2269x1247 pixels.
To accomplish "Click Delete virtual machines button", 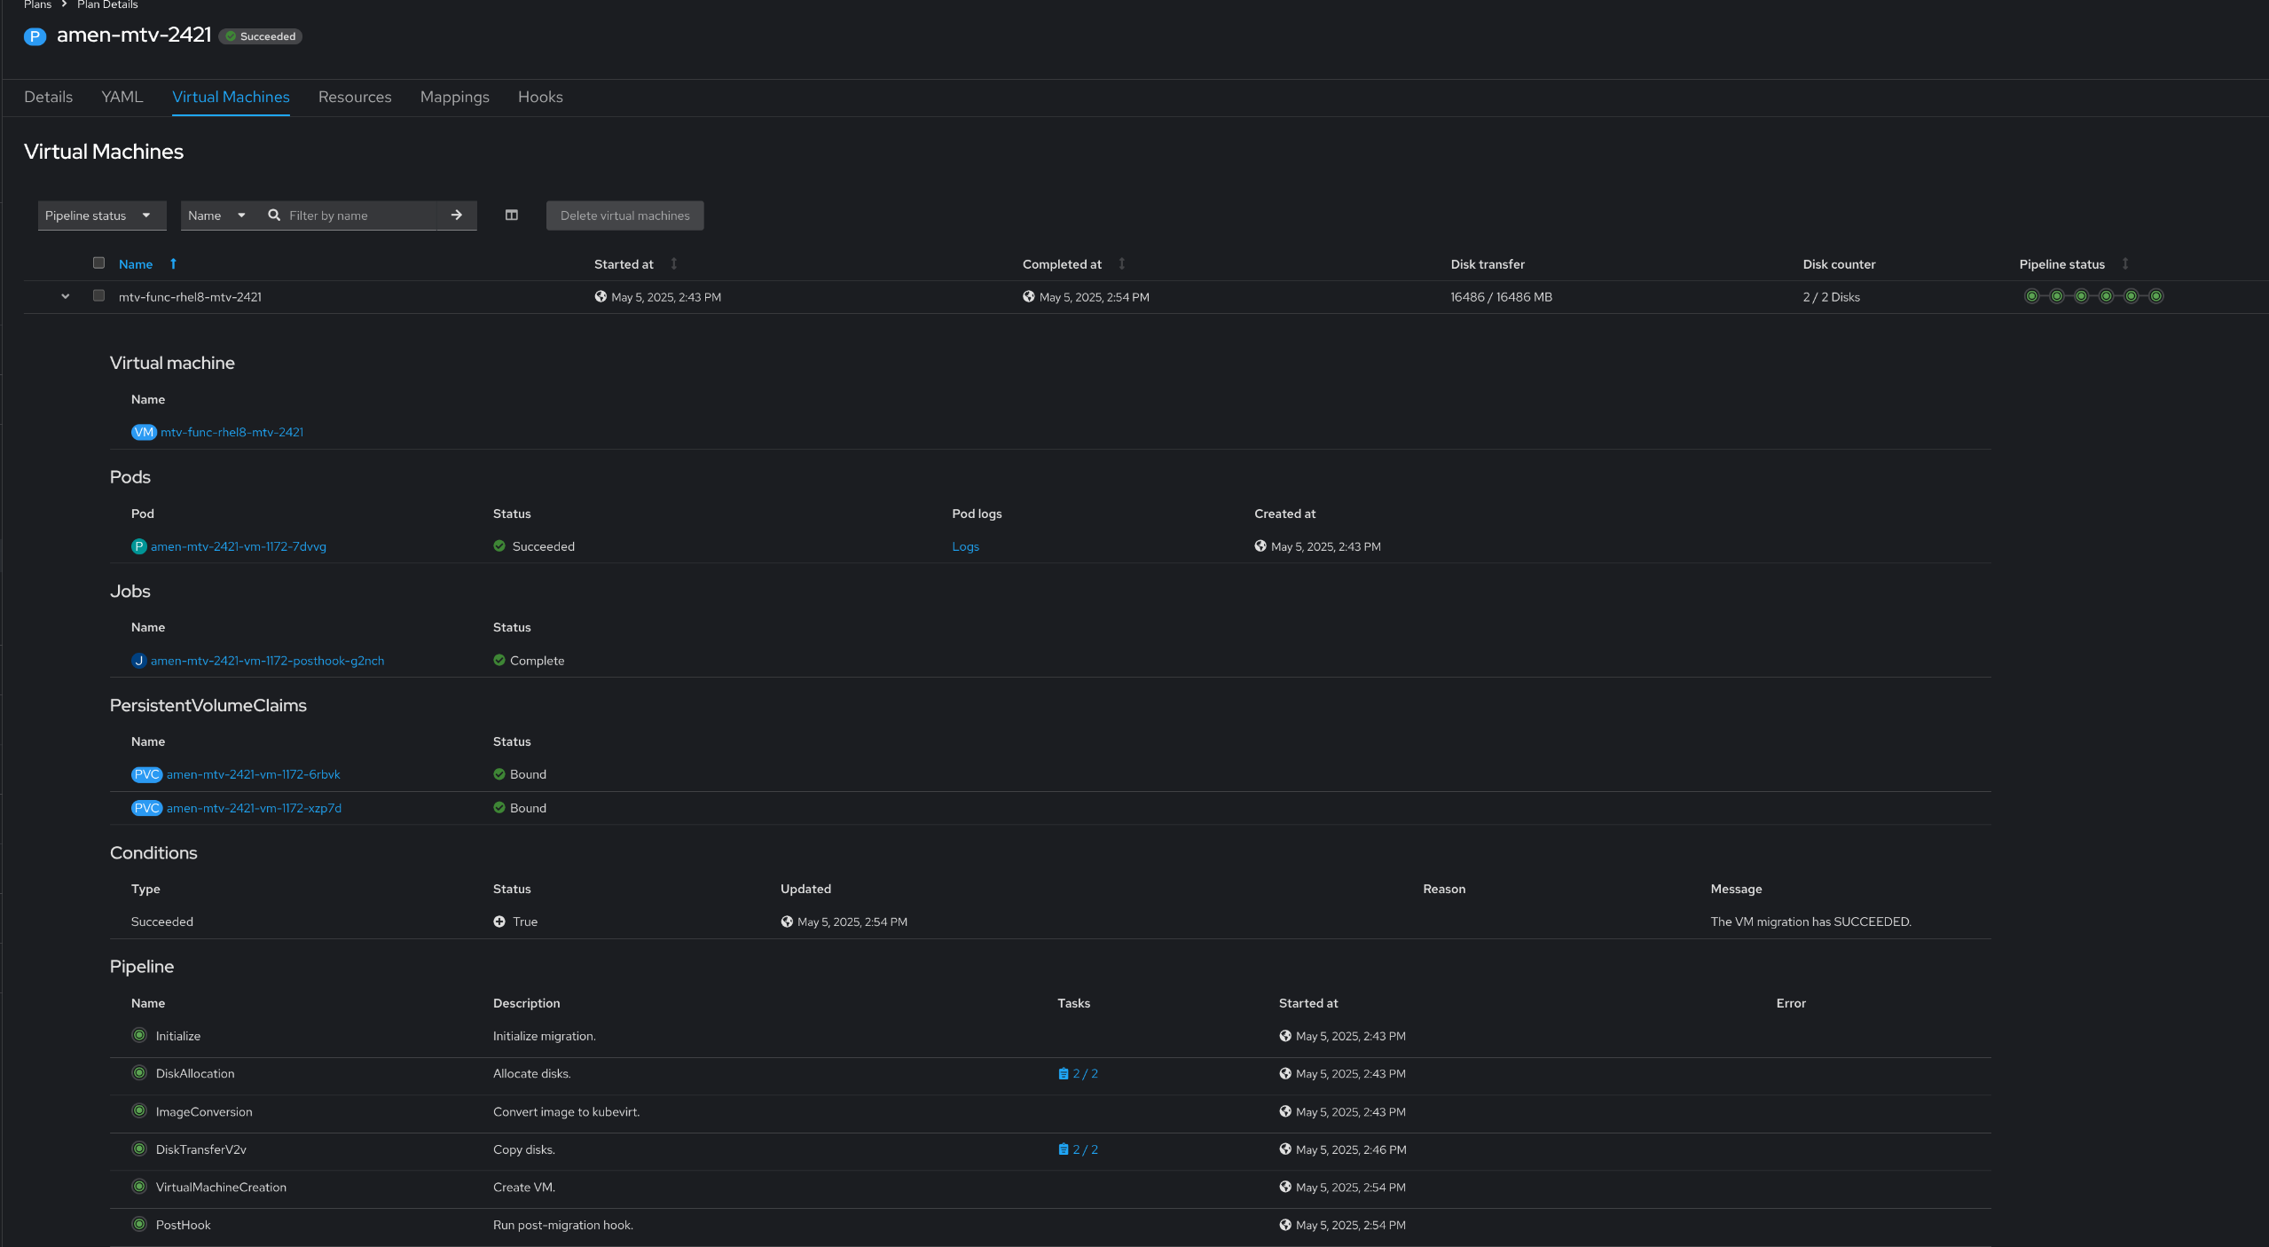I will [624, 216].
